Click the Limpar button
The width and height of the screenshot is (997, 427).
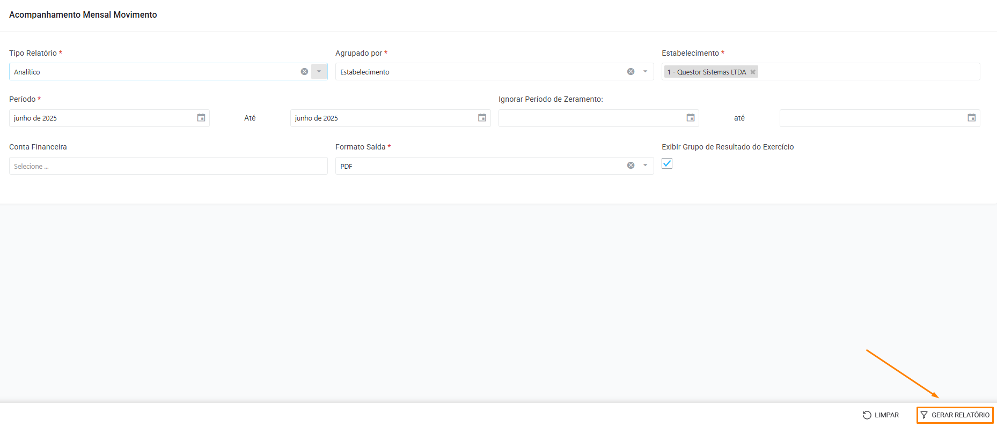881,415
